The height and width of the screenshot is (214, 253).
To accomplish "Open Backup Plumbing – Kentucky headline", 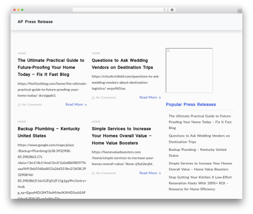I will tap(49, 132).
